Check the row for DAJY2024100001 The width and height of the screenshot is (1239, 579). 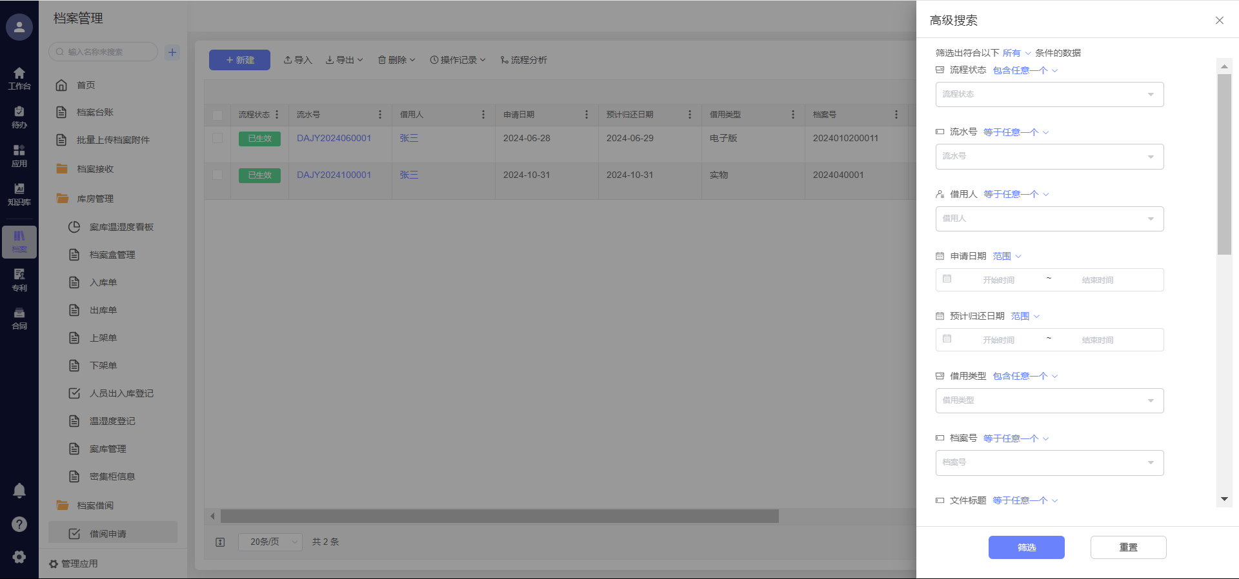tap(217, 175)
